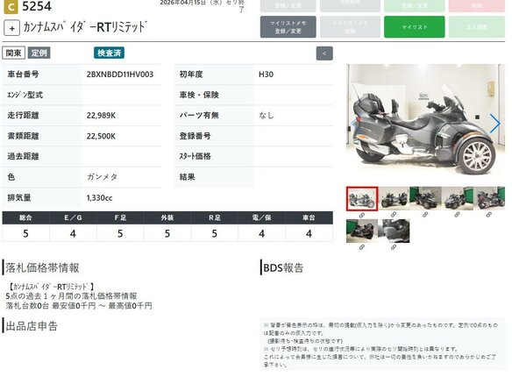
Task: Select the close-up footrest detail thumbnail
Action: (x=394, y=231)
